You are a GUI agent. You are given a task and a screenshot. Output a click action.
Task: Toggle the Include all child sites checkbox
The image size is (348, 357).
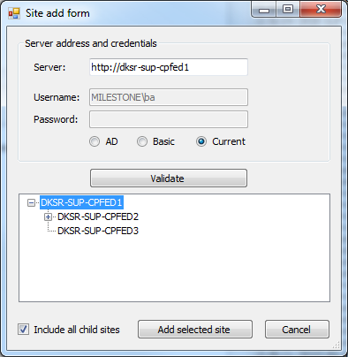click(23, 329)
